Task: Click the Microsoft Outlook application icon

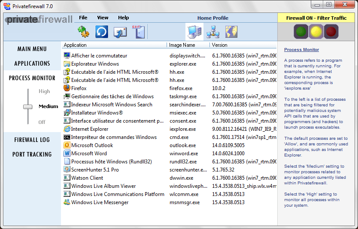Action: pos(67,145)
